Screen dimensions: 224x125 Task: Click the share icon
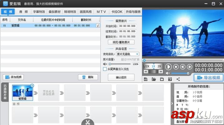(178, 79)
